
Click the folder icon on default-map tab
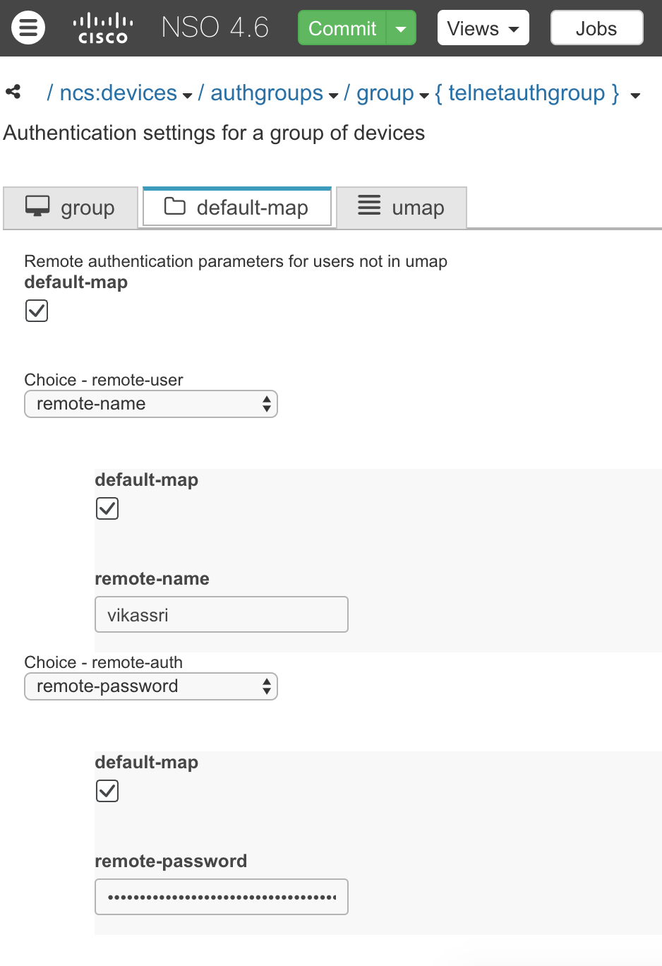(174, 206)
